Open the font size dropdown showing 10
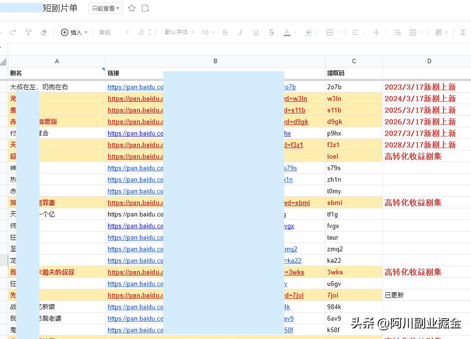 pyautogui.click(x=208, y=32)
